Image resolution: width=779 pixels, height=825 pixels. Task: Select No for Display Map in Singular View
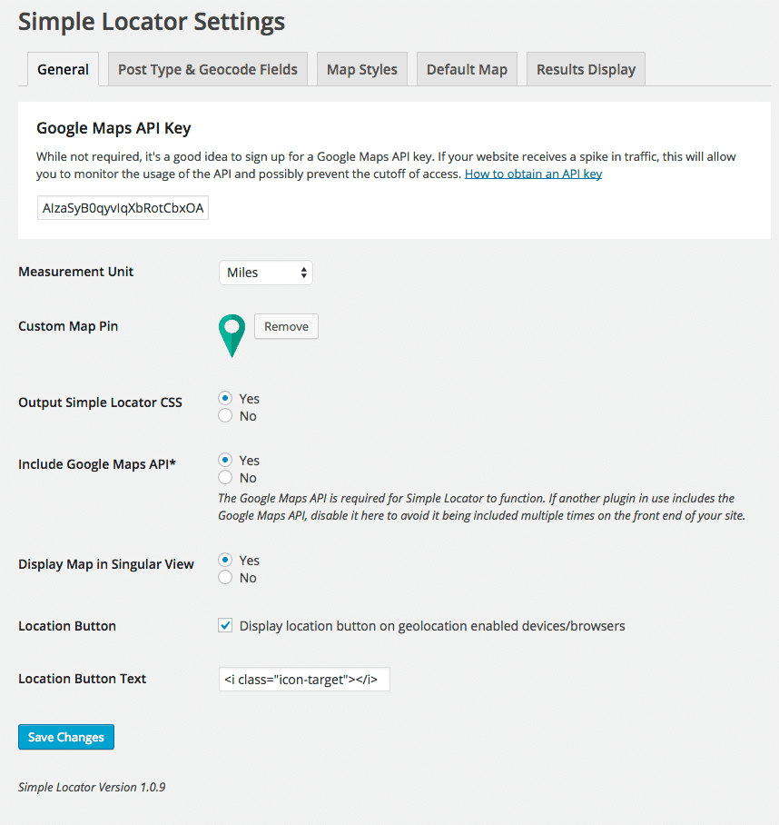[x=225, y=578]
